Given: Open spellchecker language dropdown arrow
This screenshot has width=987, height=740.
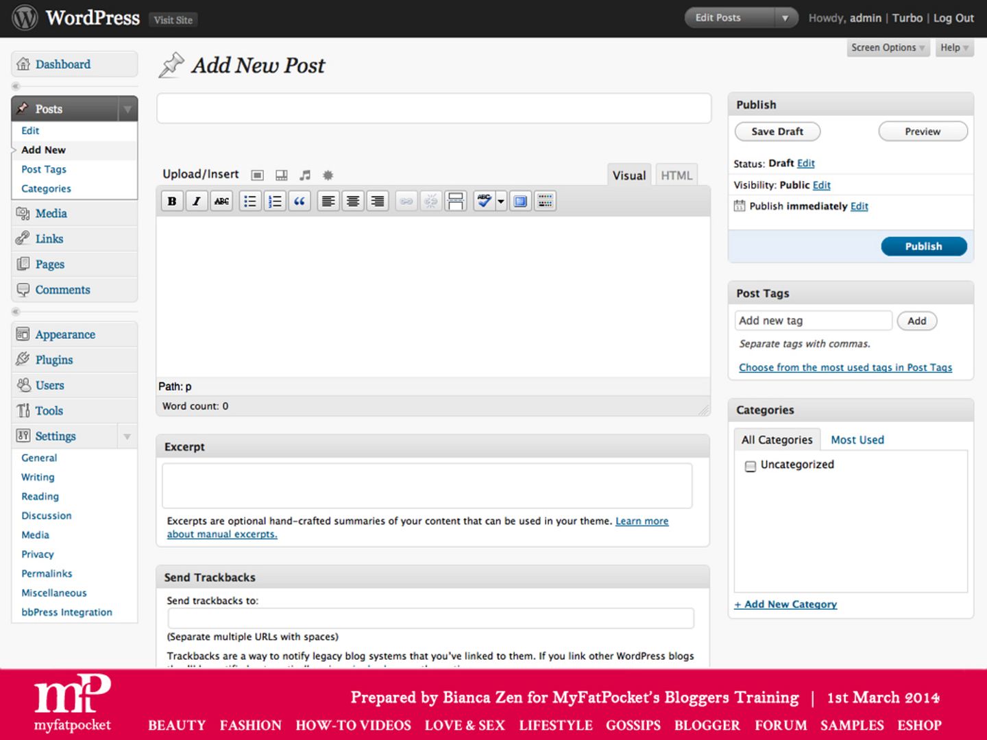Looking at the screenshot, I should click(x=501, y=201).
